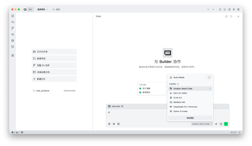Click the # context reference icon

click(114, 124)
